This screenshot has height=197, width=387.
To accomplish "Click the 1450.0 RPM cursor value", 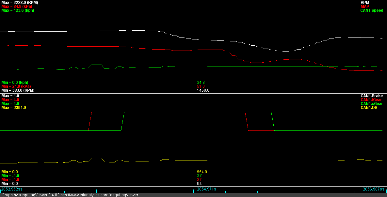I will click(x=203, y=90).
